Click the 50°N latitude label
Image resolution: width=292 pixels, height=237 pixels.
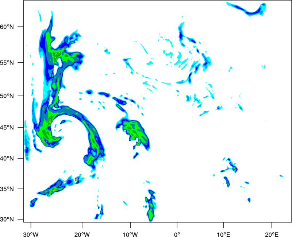pos(7,96)
